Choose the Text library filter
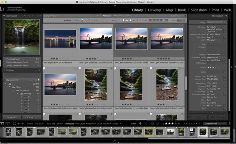 97,16
